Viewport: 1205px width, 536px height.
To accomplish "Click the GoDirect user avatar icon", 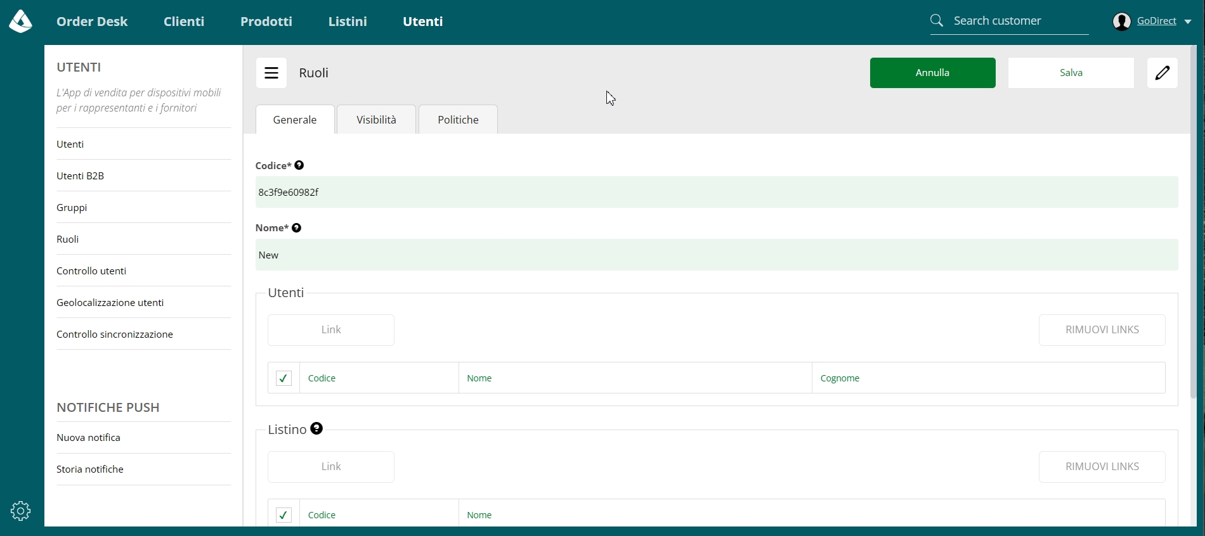I will (x=1122, y=22).
